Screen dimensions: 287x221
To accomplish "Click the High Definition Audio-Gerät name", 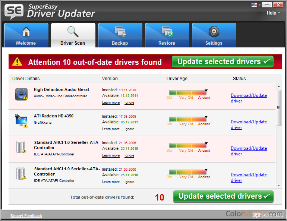I will click(61, 89).
